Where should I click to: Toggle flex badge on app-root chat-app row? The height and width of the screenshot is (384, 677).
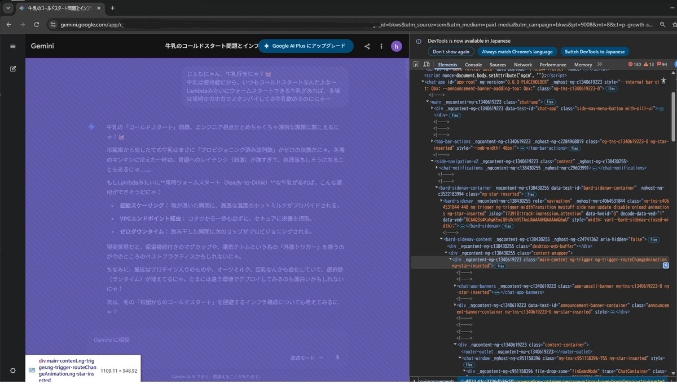point(612,88)
